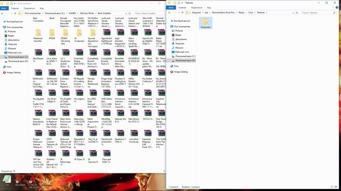The image size is (341, 191).
Task: Select the Better Magic rar archive
Action: [x=161, y=38]
